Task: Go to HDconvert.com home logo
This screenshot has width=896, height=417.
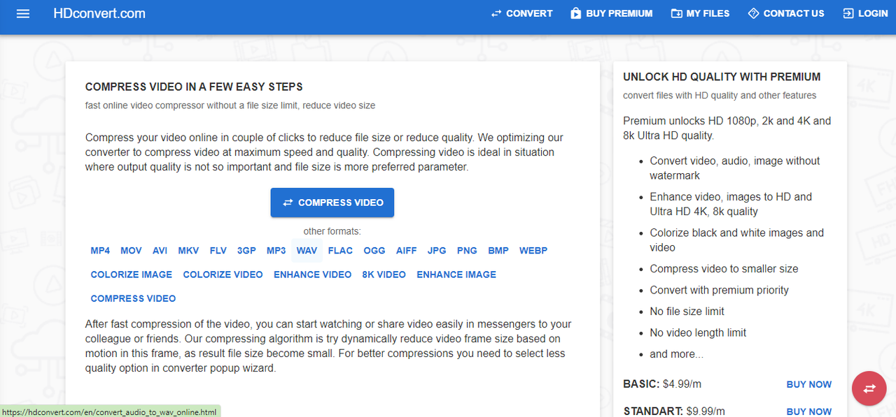Action: tap(99, 13)
